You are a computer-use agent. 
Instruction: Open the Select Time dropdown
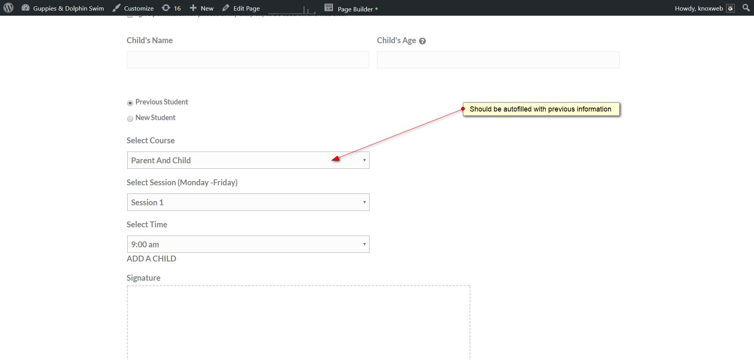(248, 244)
